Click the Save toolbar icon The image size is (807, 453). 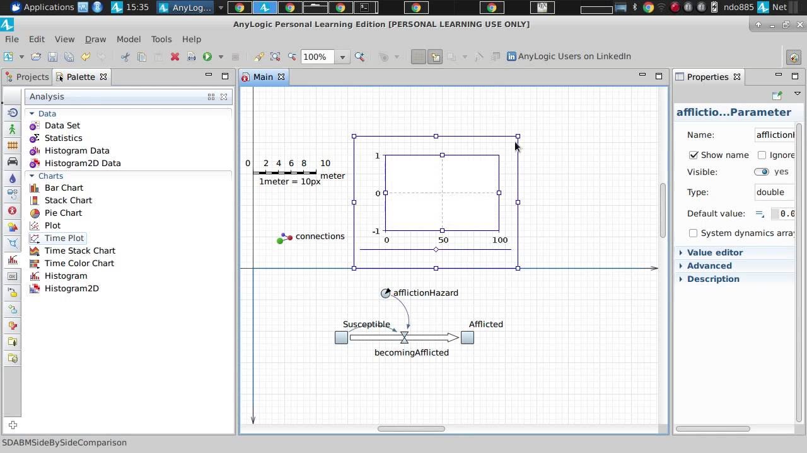click(x=52, y=57)
